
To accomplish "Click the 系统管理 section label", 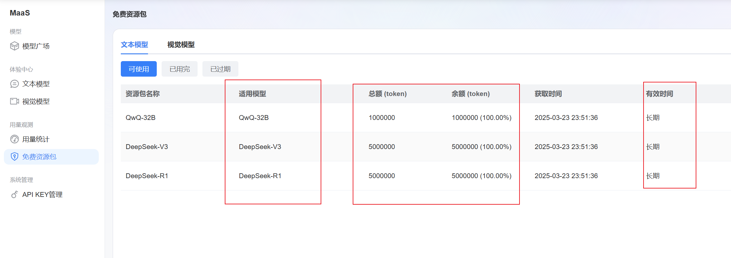I will tap(21, 180).
